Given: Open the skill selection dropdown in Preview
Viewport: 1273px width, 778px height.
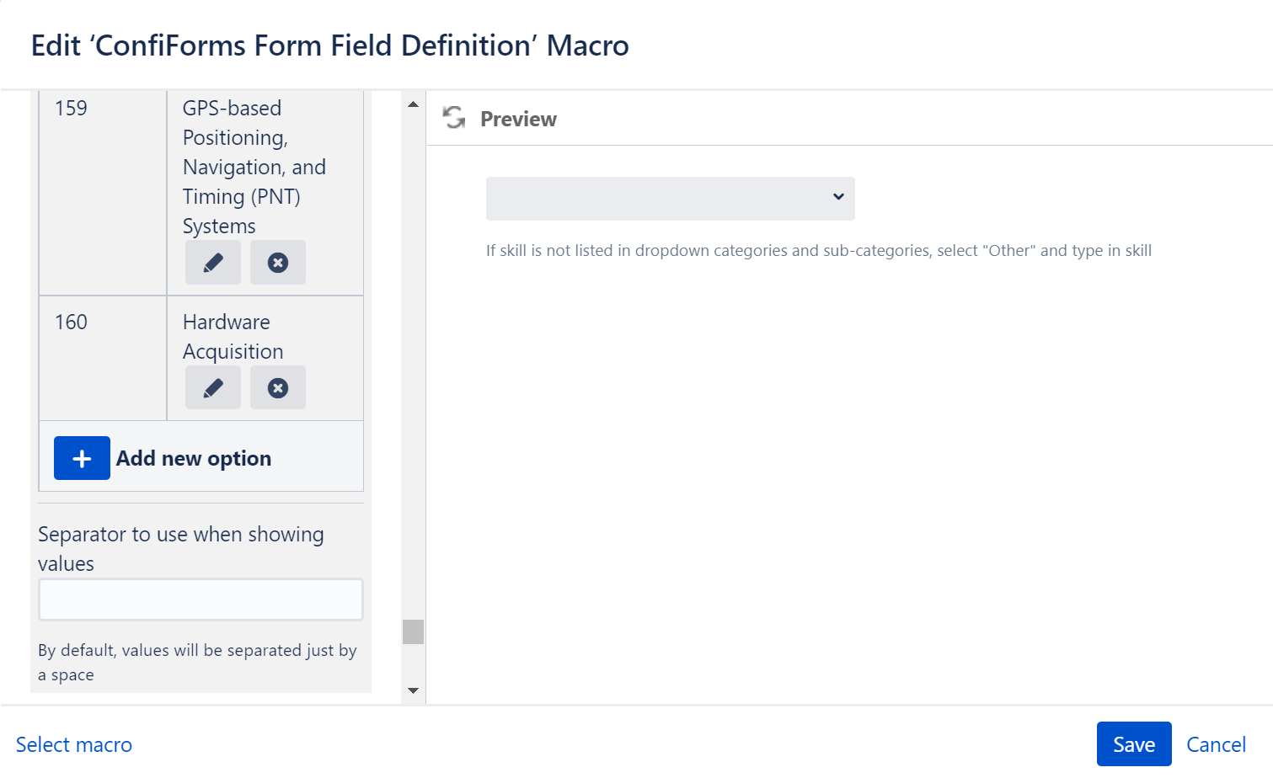Looking at the screenshot, I should 670,199.
